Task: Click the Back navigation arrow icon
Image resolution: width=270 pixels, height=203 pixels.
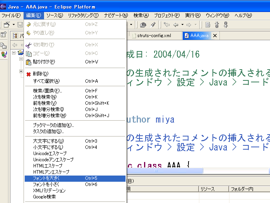Action: (176, 25)
